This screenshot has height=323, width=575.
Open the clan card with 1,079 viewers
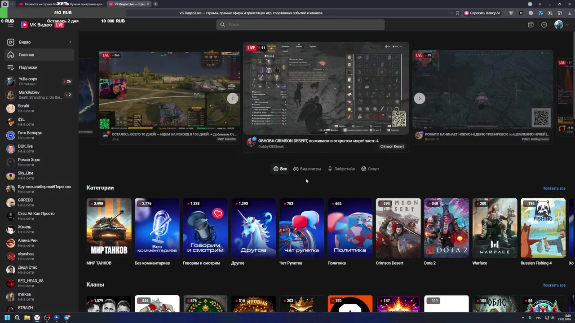[x=109, y=304]
